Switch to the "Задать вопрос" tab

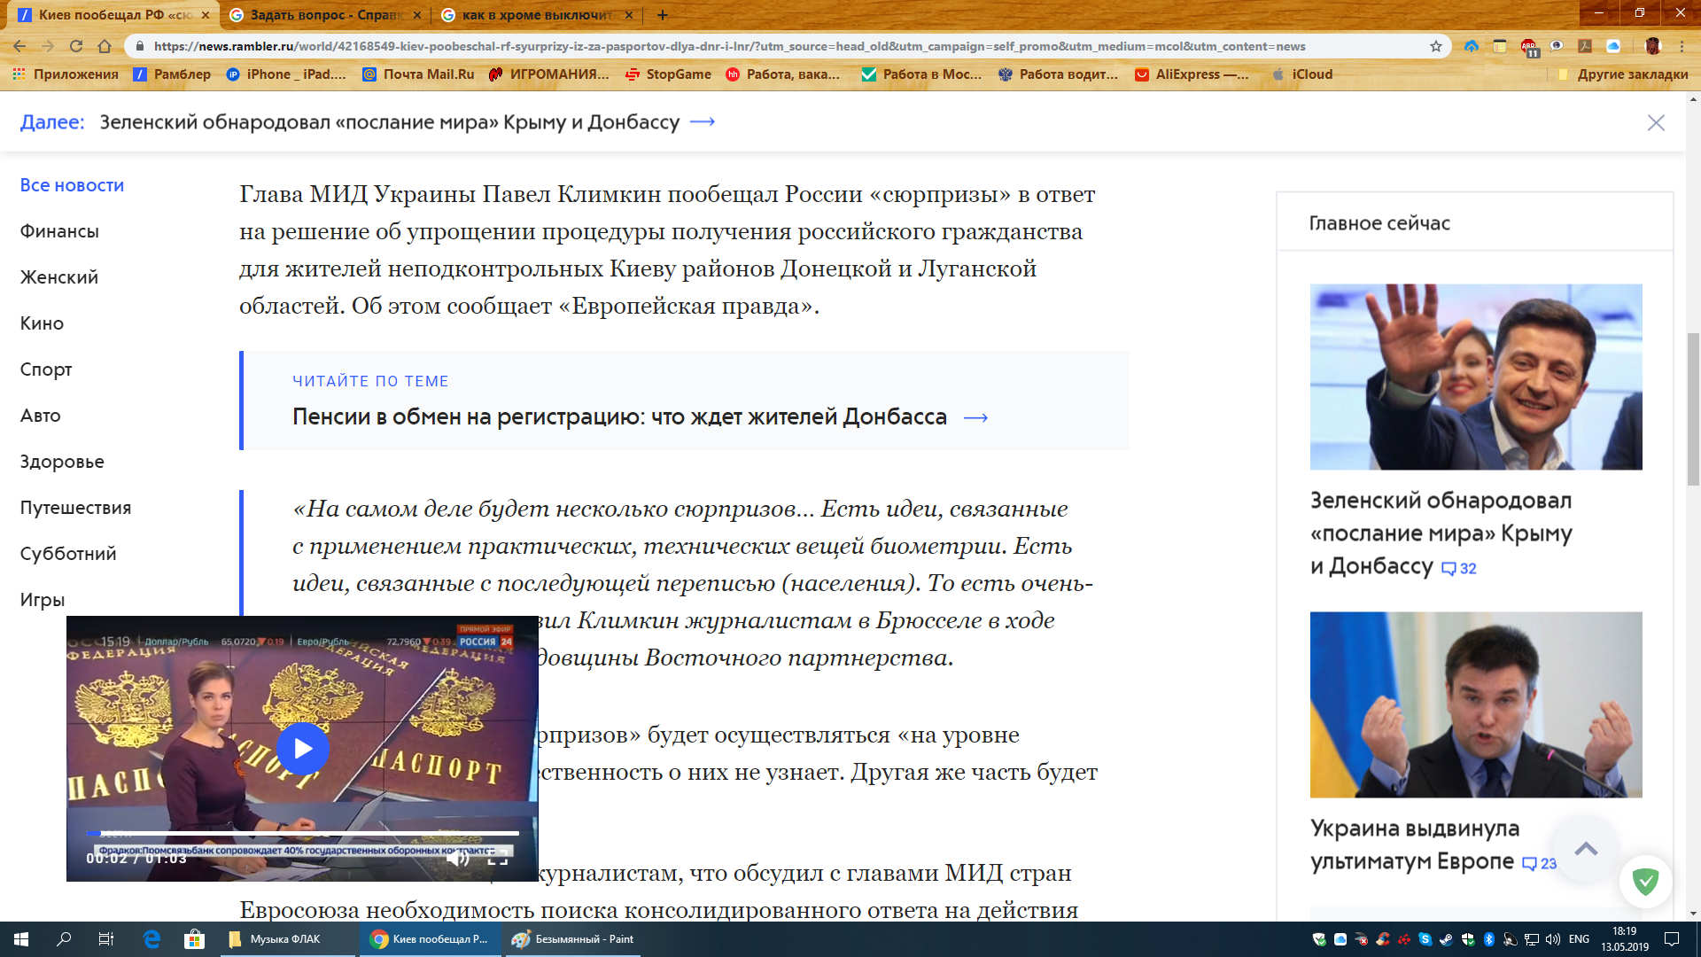(x=325, y=15)
